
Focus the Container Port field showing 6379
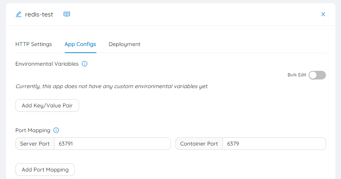click(274, 144)
